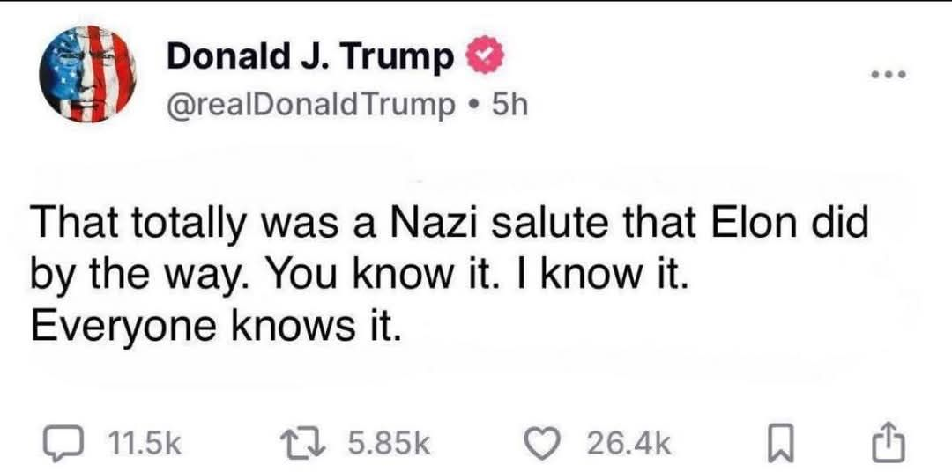Click the line "Everyone knows it."
This screenshot has width=952, height=472.
coord(216,327)
